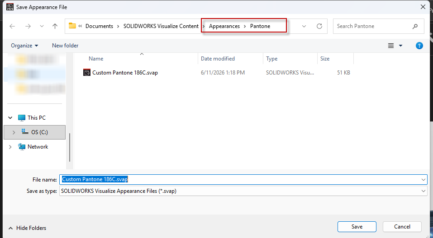
Task: Collapse the pane with Hide Folders
Action: (x=27, y=228)
